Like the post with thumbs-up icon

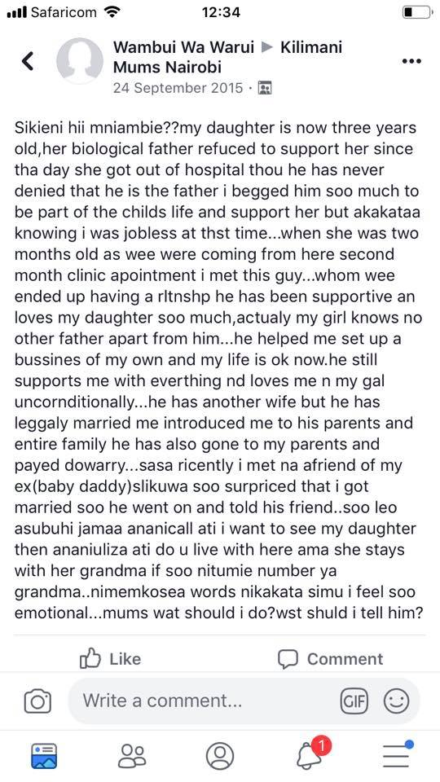tap(90, 658)
